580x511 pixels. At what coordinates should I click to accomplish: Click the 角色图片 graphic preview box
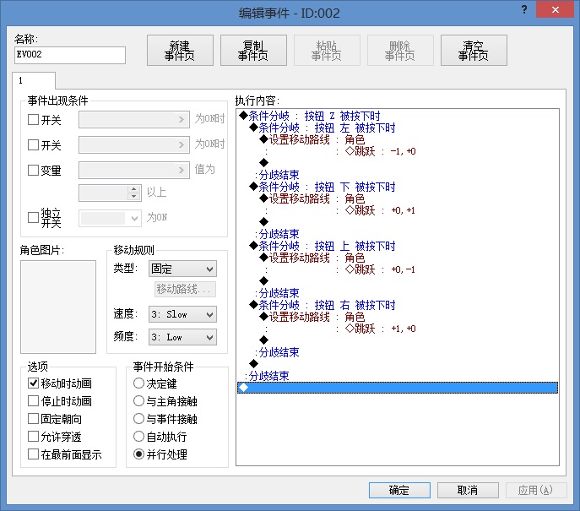point(58,307)
